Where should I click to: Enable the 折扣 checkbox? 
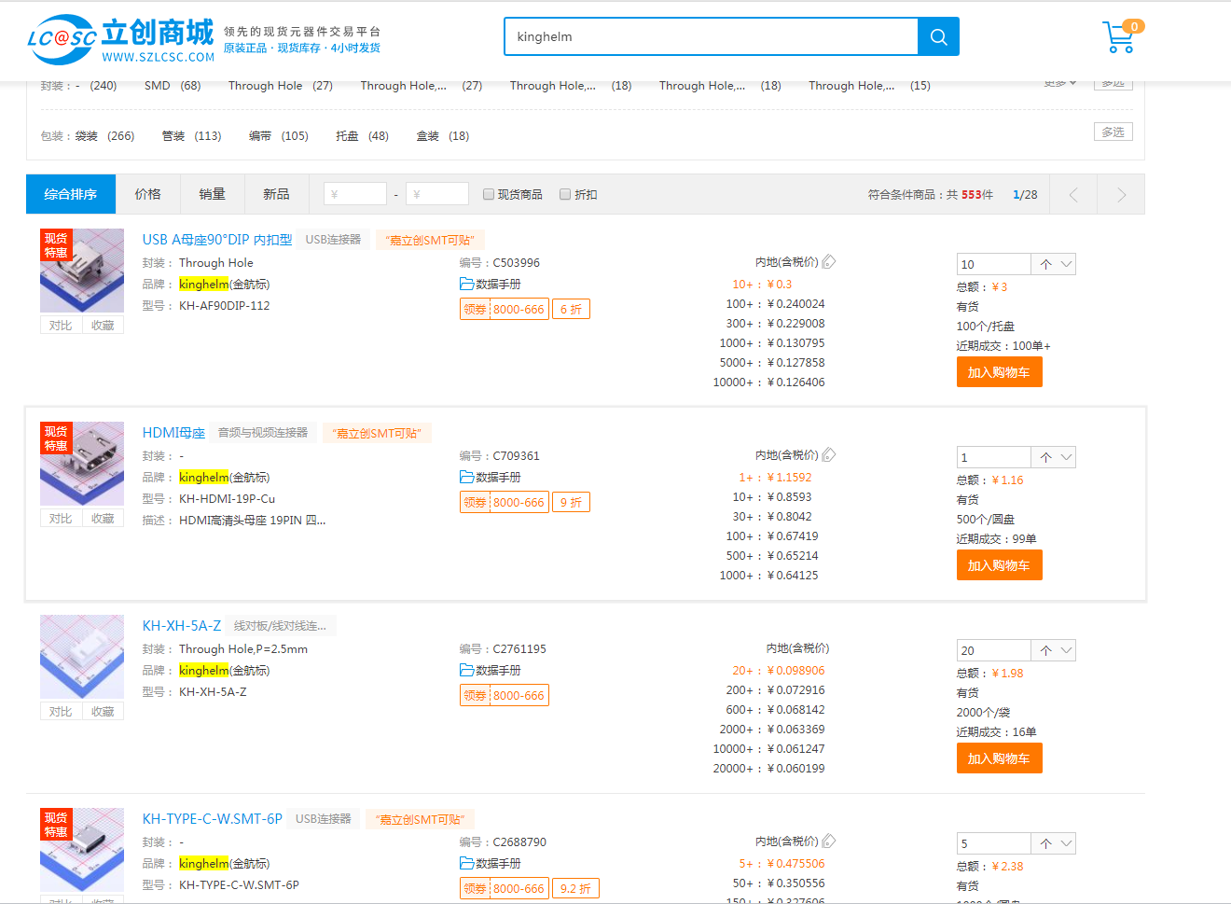click(x=565, y=193)
